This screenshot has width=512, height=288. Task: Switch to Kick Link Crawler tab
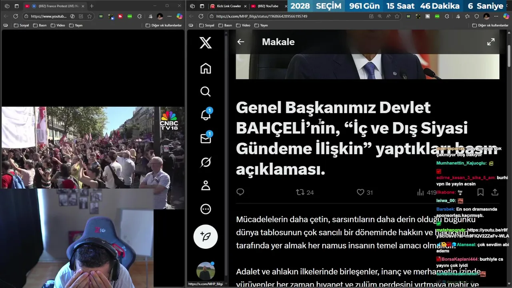tap(228, 6)
